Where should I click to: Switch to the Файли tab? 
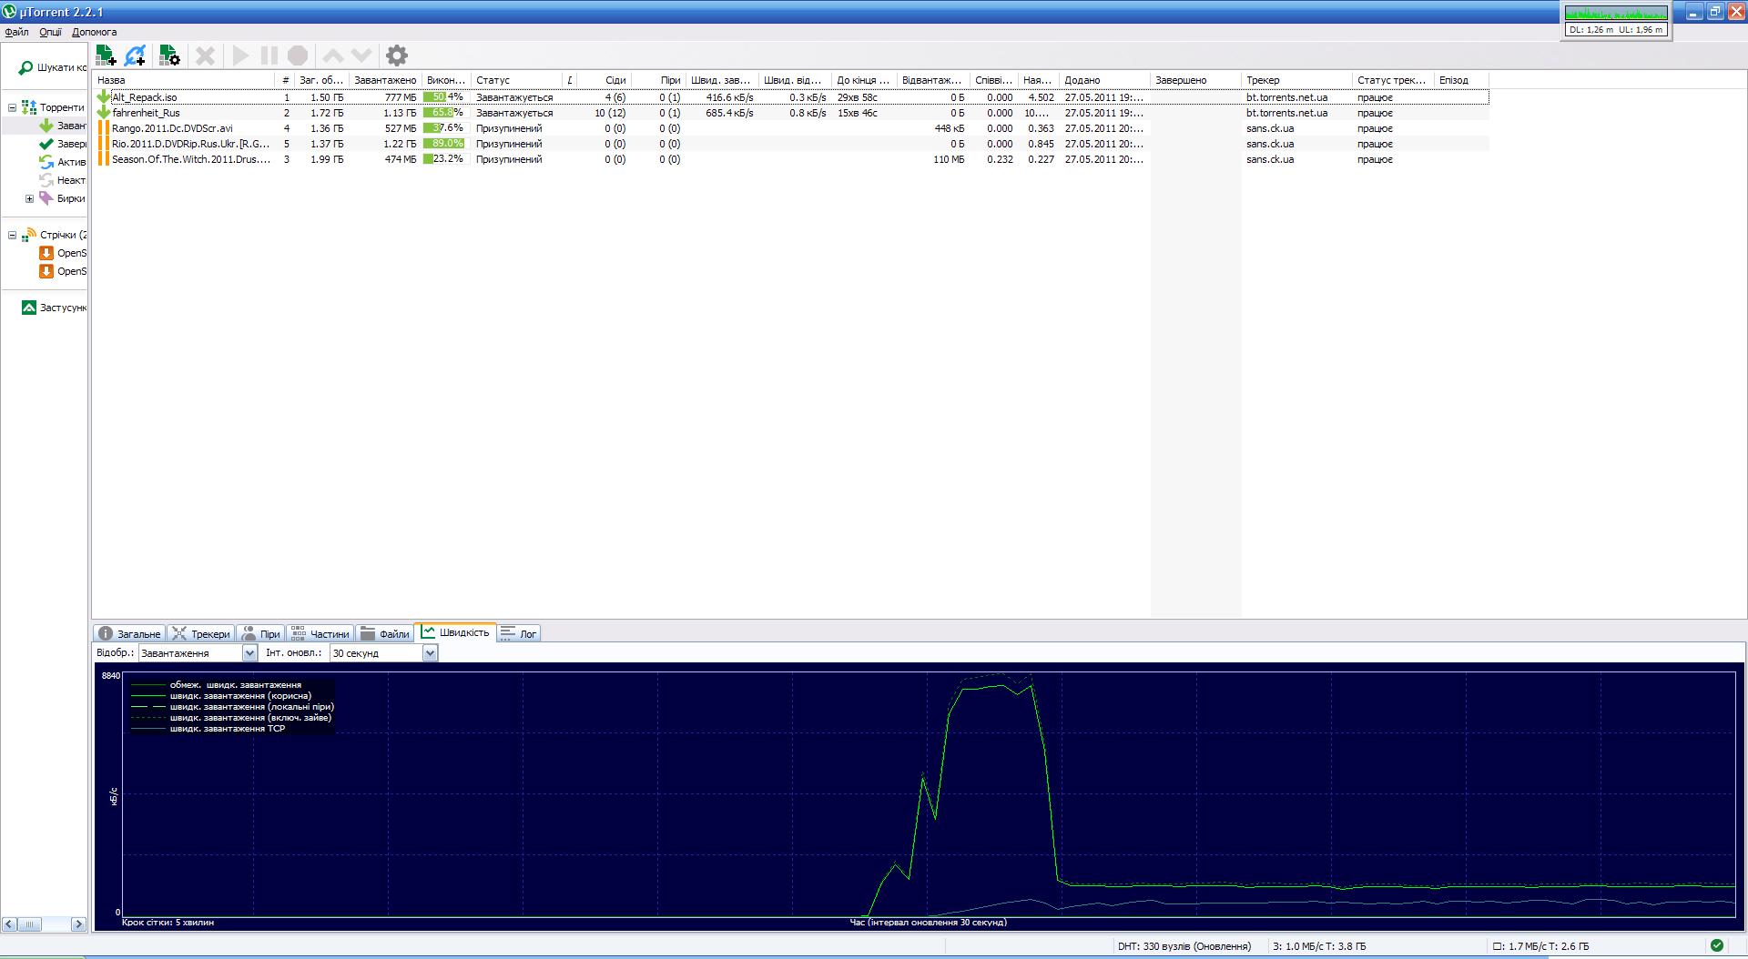click(384, 633)
